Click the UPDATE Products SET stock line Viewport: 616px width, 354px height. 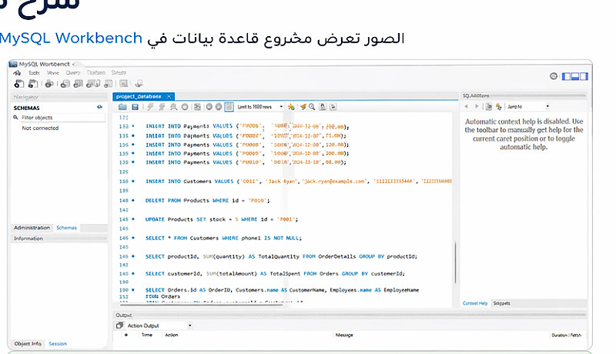pyautogui.click(x=222, y=219)
